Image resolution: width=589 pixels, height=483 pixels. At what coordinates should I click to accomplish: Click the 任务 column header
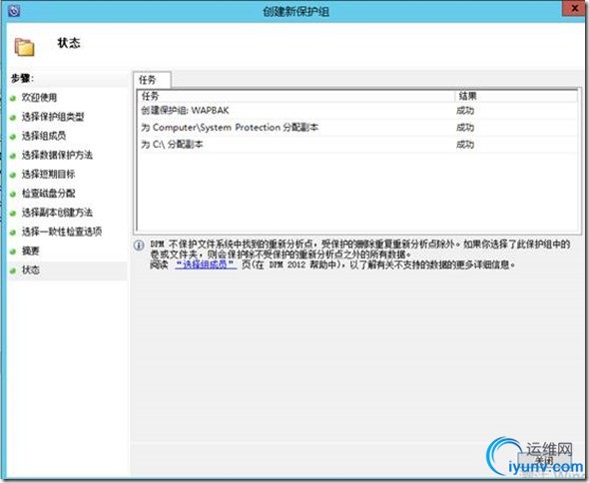pyautogui.click(x=296, y=96)
